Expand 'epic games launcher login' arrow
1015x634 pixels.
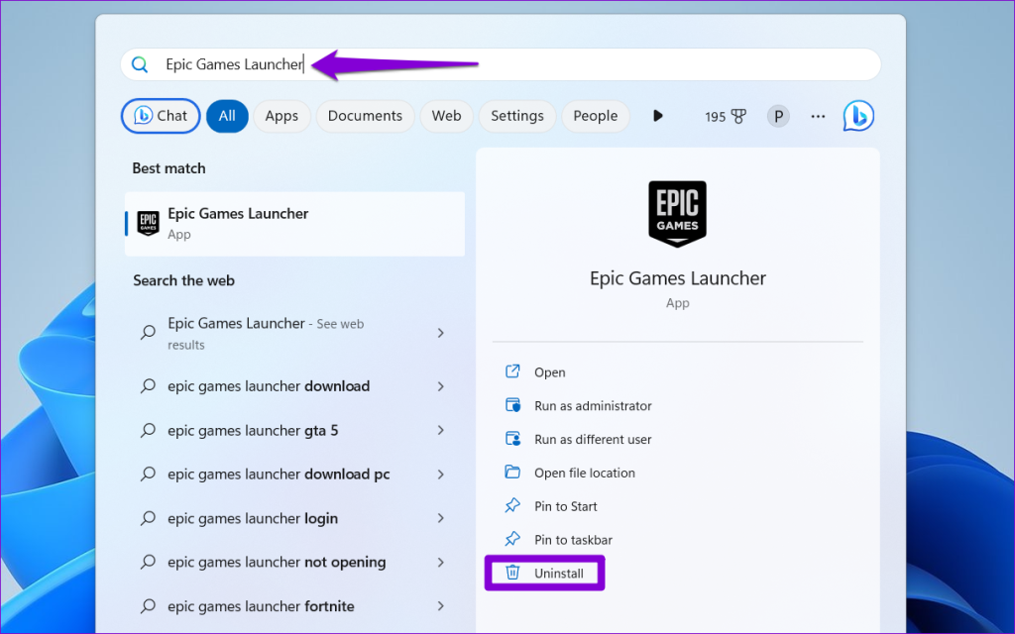(441, 518)
